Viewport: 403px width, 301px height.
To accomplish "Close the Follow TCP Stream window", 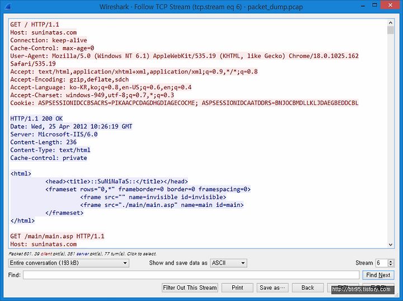I will (391, 6).
